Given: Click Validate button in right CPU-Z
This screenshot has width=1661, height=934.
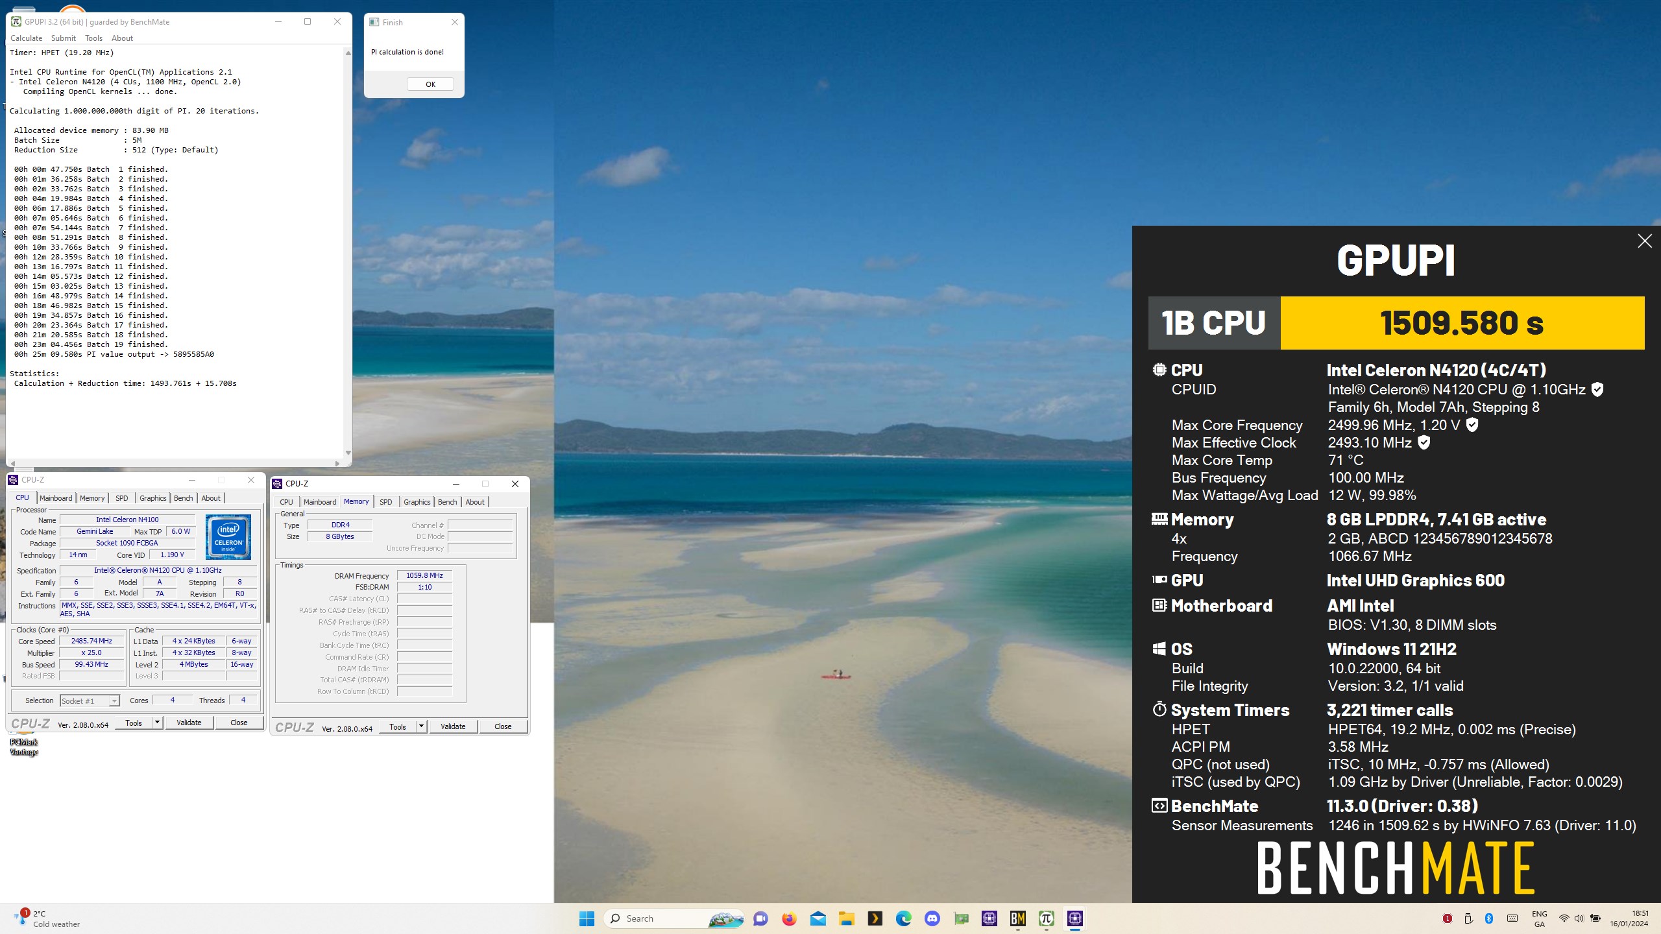Looking at the screenshot, I should tap(453, 726).
